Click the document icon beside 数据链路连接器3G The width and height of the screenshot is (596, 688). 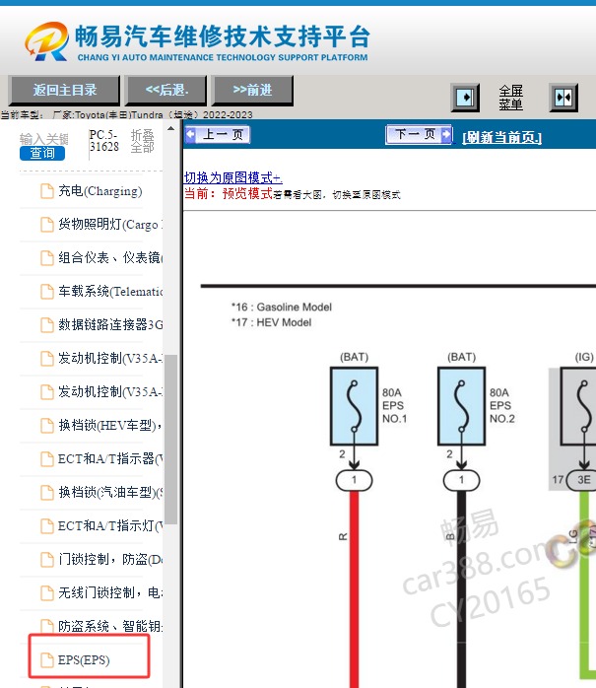point(47,325)
